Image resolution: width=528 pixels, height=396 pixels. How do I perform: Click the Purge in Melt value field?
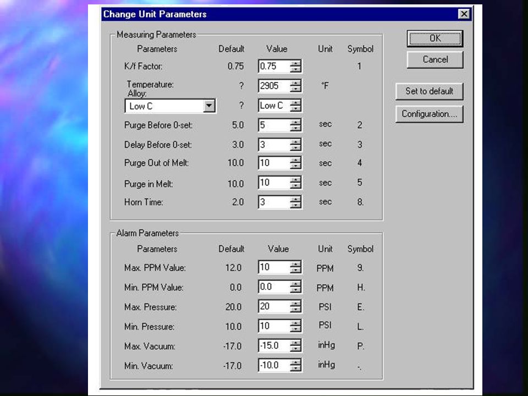pyautogui.click(x=274, y=183)
